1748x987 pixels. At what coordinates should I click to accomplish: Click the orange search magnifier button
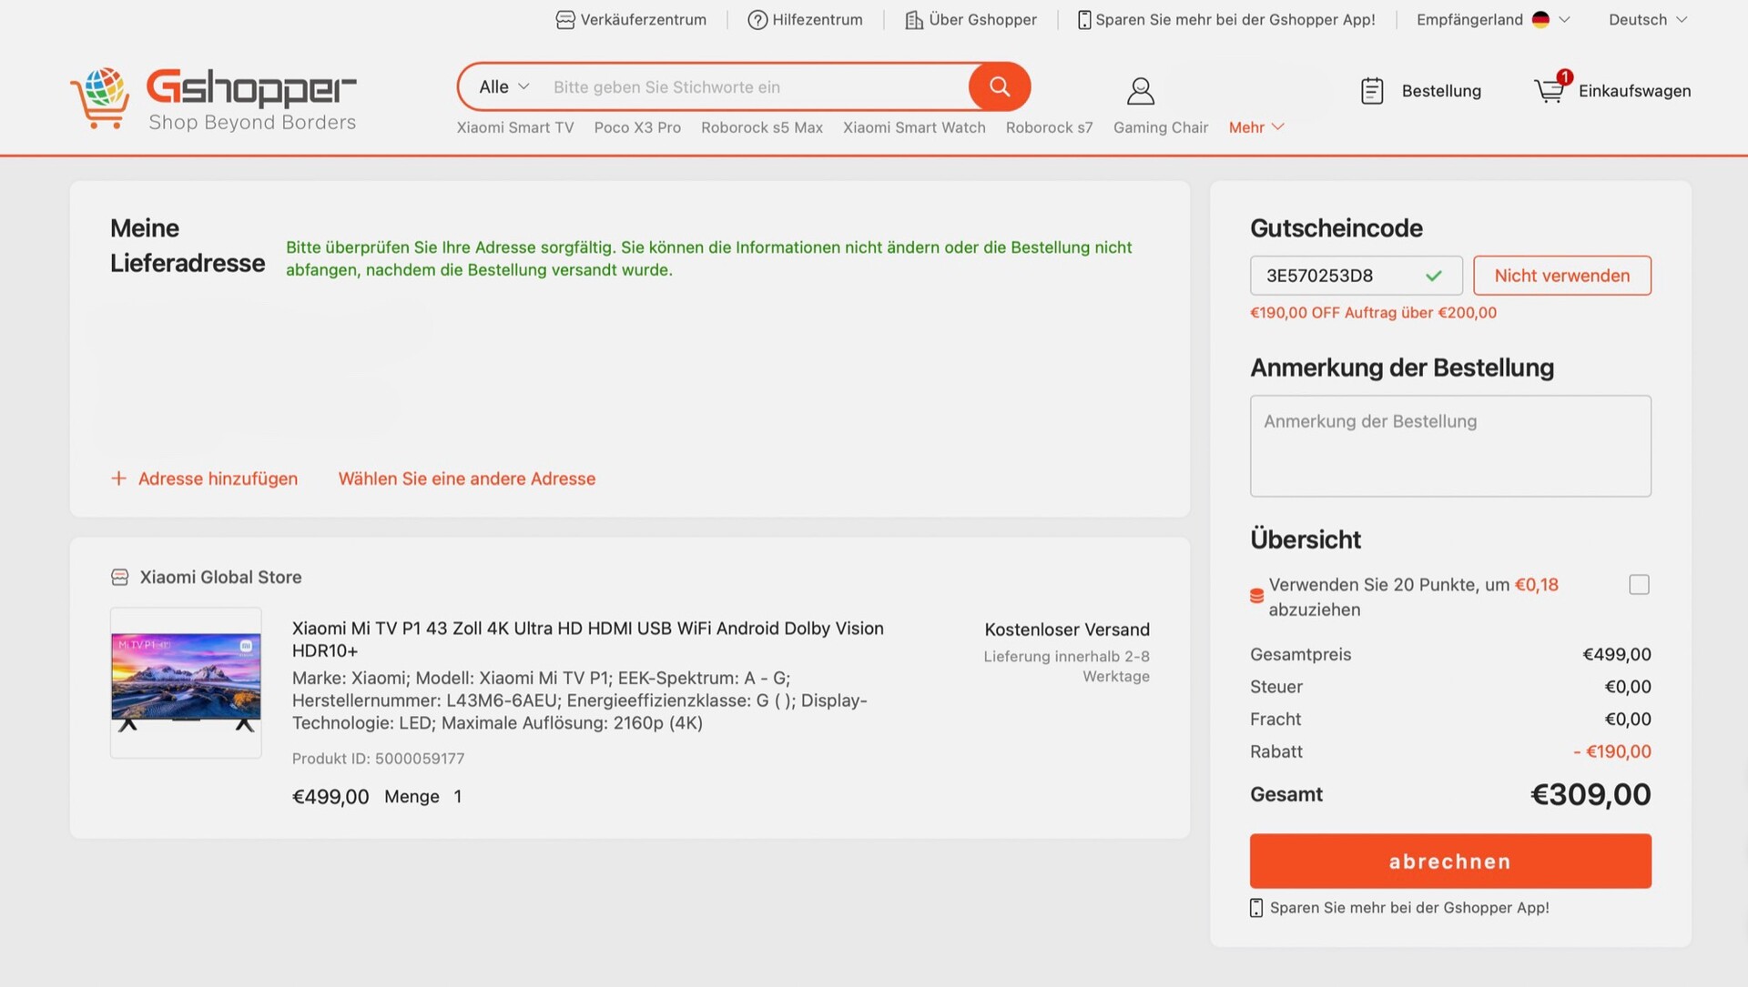click(999, 86)
